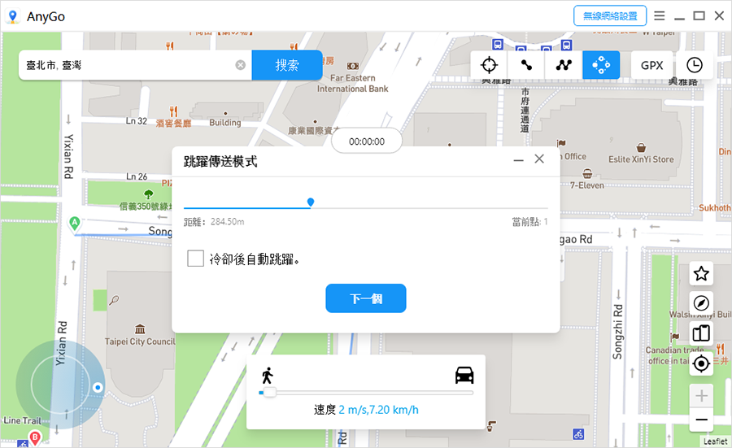Zoom out the map with minus button
The image size is (732, 448).
coord(701,420)
